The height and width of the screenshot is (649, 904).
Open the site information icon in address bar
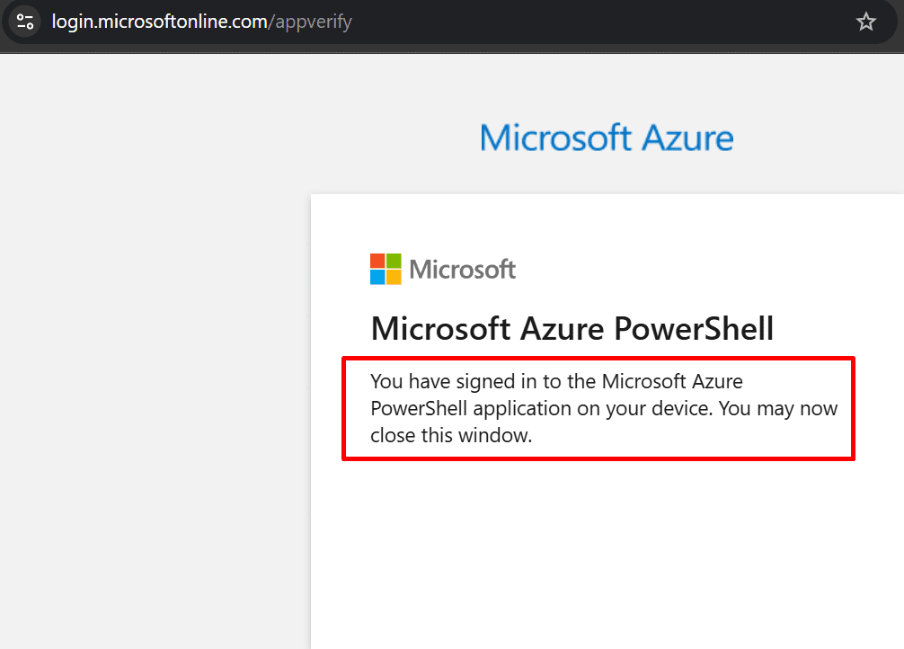click(25, 22)
